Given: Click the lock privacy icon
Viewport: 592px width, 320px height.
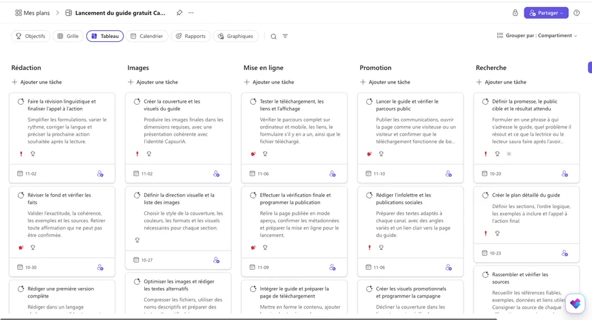Looking at the screenshot, I should tap(515, 13).
